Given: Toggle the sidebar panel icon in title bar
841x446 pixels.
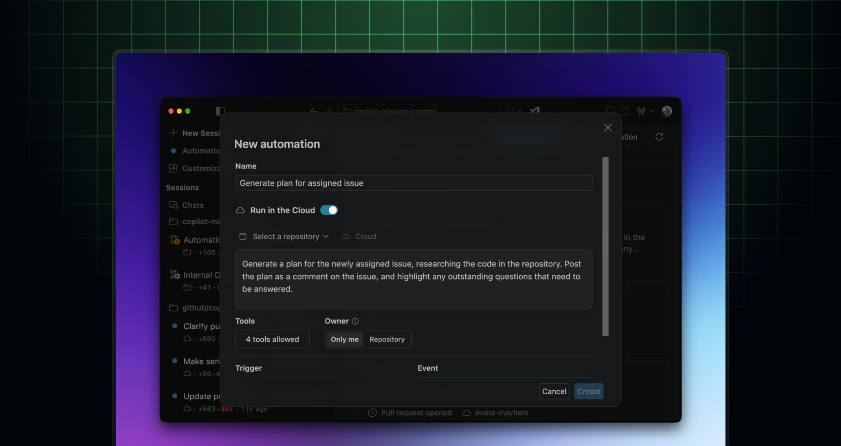Looking at the screenshot, I should 220,111.
